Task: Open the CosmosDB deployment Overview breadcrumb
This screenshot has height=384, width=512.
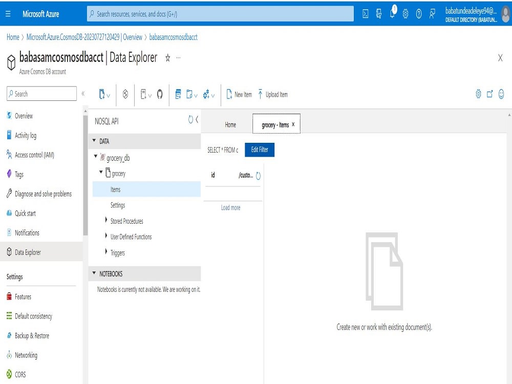Action: [x=84, y=37]
